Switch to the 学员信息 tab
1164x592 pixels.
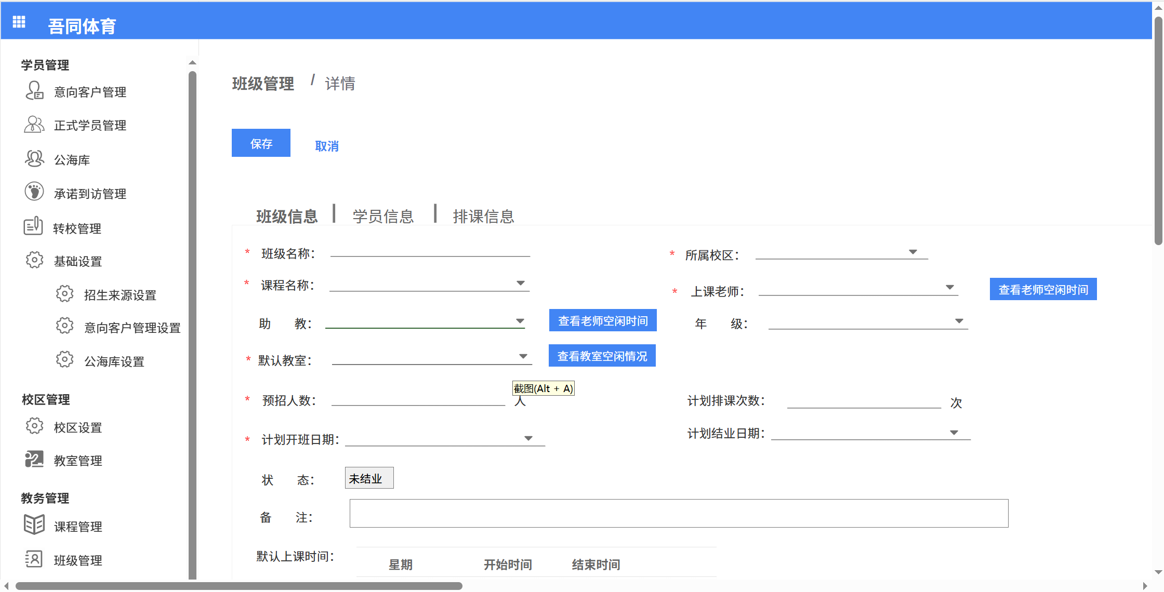pyautogui.click(x=382, y=216)
